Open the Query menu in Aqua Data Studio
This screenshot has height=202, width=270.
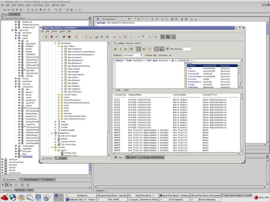62,31
